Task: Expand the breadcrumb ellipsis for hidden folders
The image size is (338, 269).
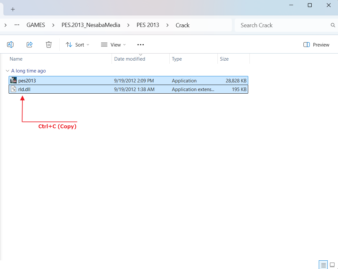Action: coord(17,25)
